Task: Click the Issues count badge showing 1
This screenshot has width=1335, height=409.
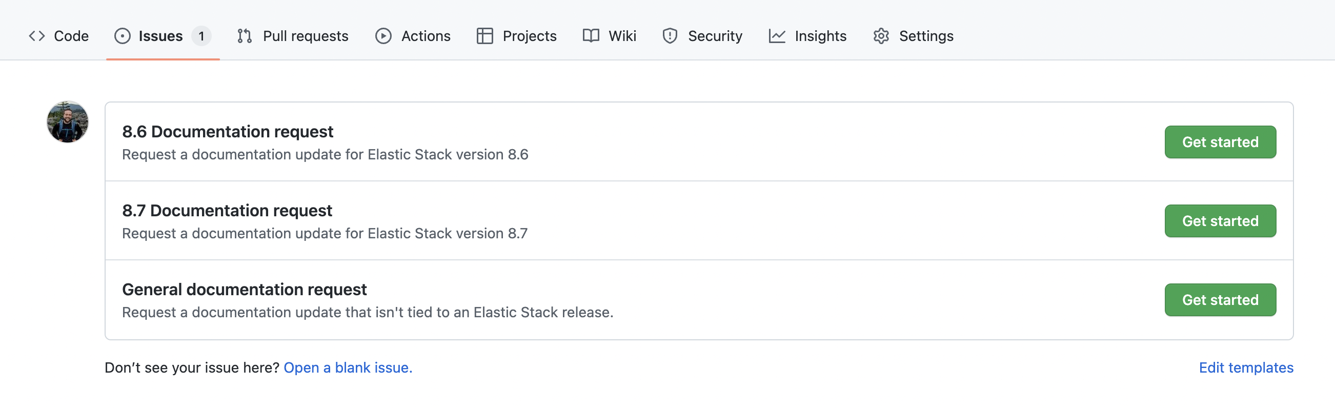Action: pyautogui.click(x=201, y=36)
